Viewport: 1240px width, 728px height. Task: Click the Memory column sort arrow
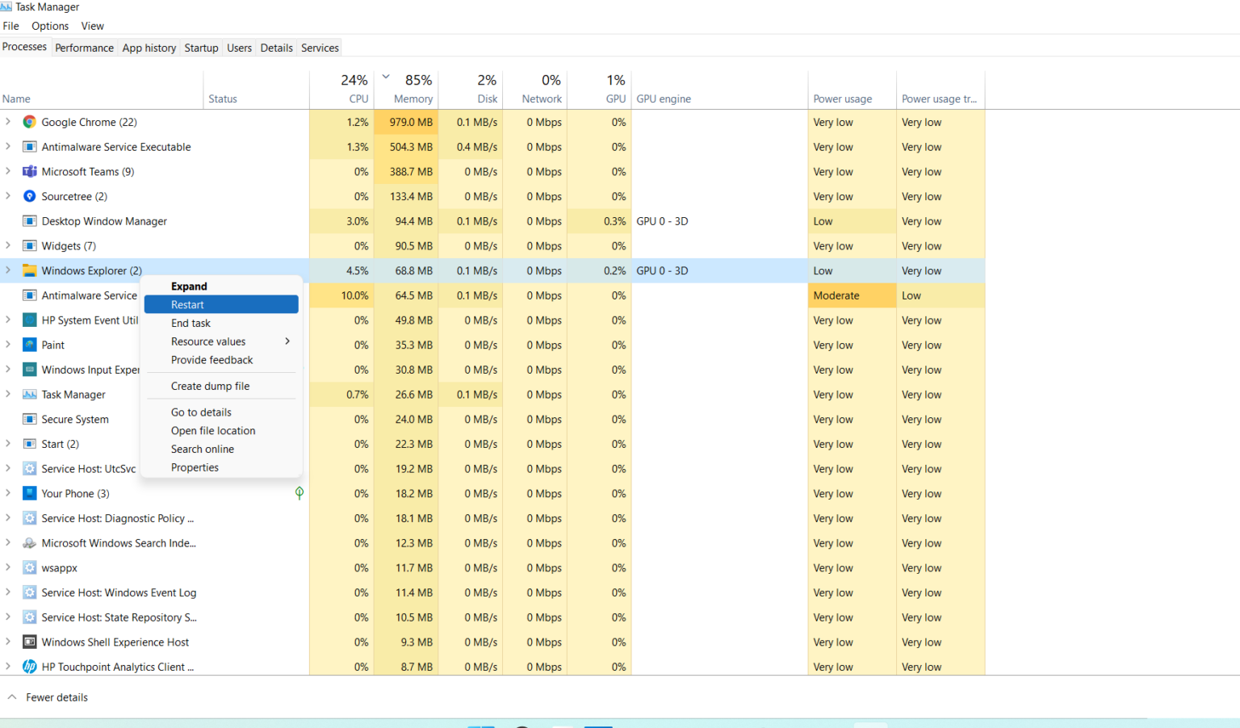tap(385, 75)
